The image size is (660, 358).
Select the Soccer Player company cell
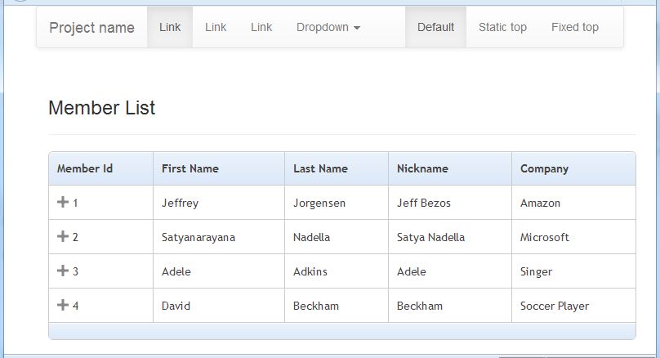pos(573,306)
